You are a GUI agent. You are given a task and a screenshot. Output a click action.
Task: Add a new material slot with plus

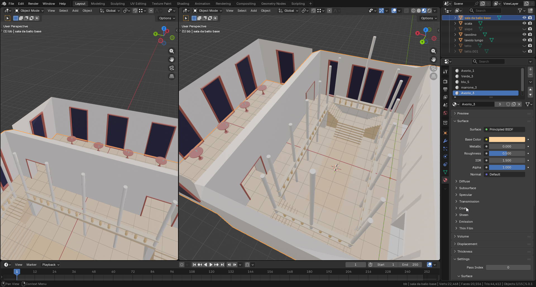pos(530,69)
